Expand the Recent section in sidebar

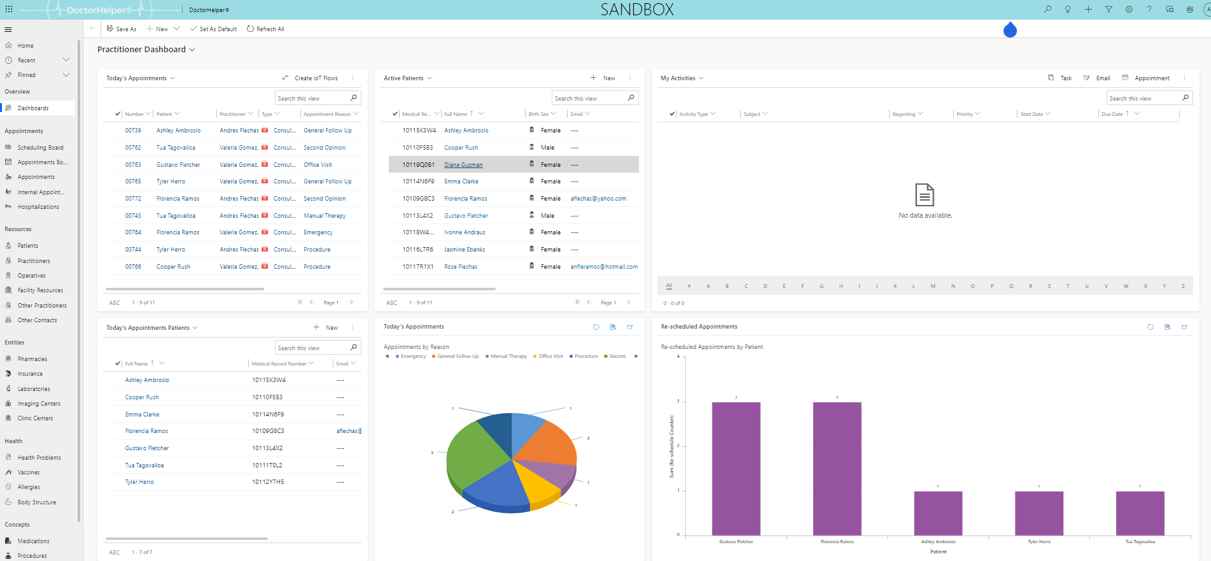[x=66, y=60]
